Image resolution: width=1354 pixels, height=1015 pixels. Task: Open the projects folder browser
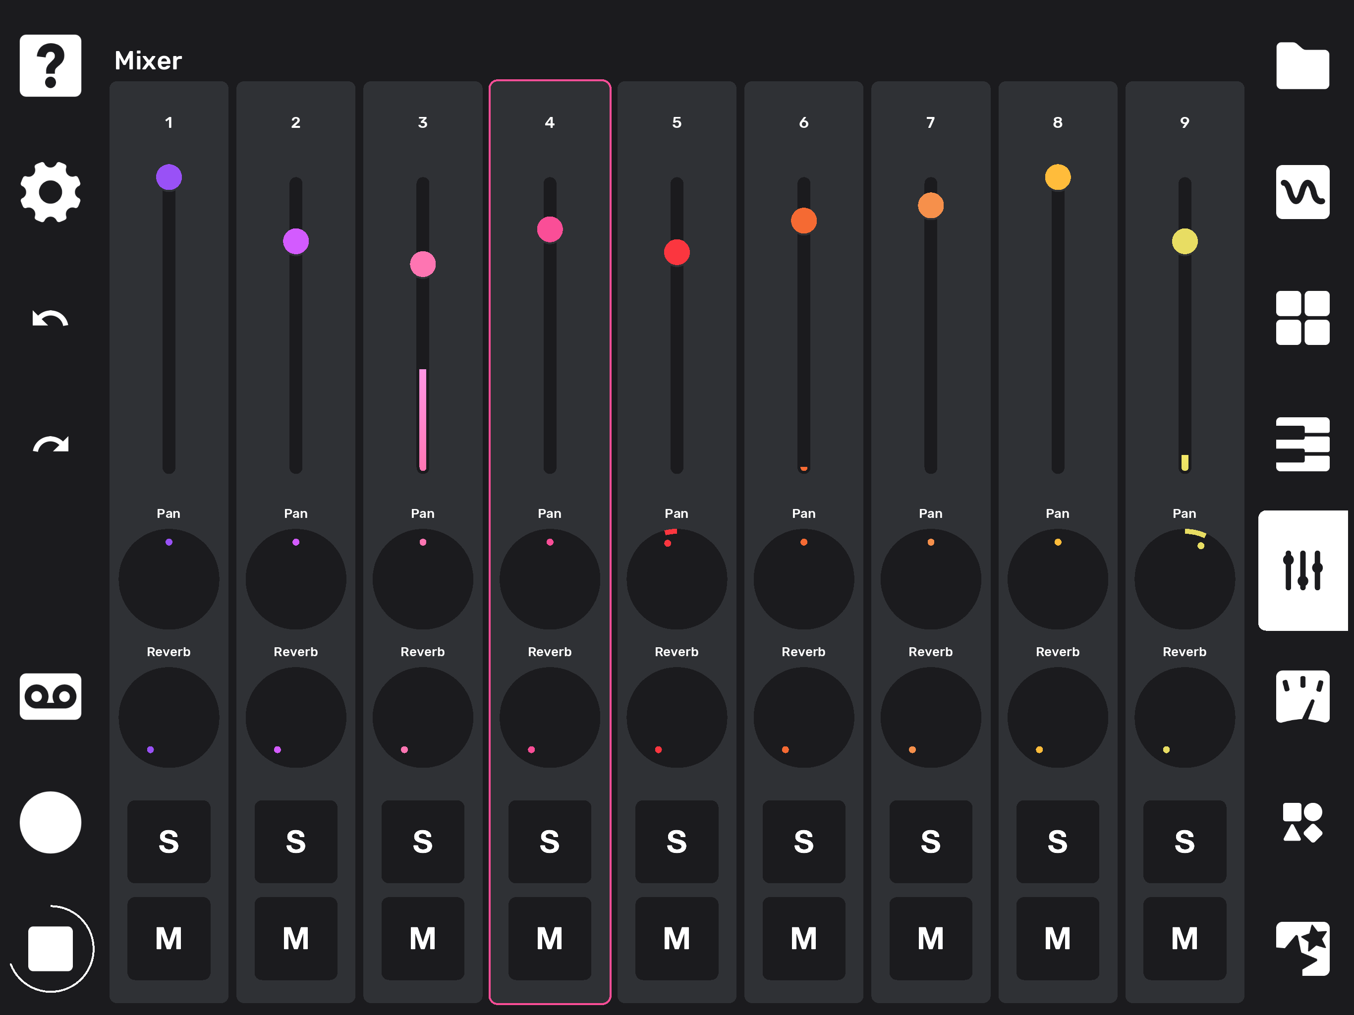(x=1302, y=66)
